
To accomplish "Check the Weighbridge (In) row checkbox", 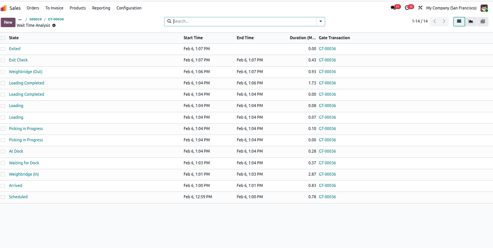I will click(3, 175).
